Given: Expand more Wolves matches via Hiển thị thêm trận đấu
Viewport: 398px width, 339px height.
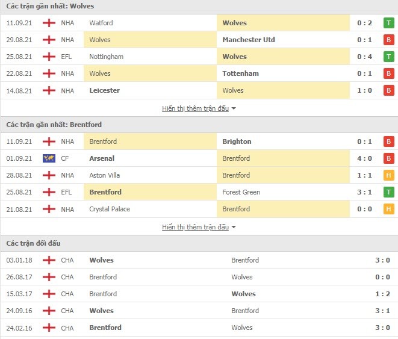Looking at the screenshot, I should (195, 108).
